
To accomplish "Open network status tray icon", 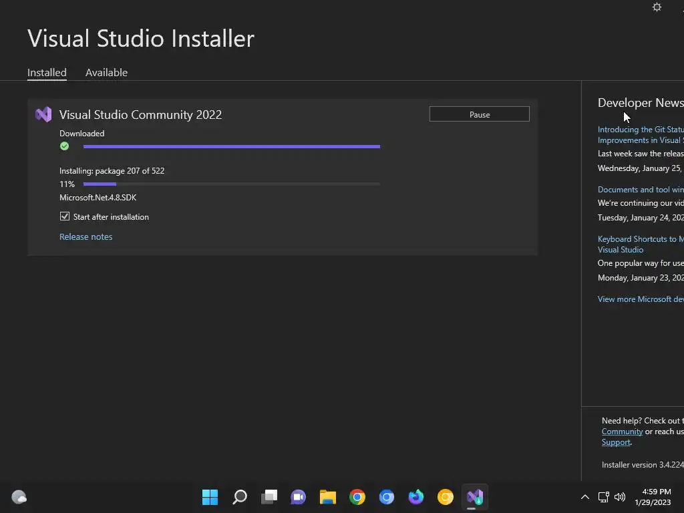I will click(603, 497).
